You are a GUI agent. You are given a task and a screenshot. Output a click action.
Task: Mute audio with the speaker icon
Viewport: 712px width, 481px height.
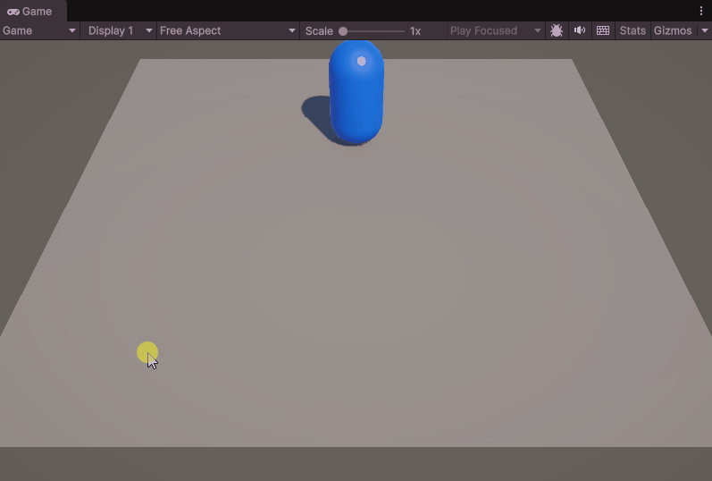(580, 31)
